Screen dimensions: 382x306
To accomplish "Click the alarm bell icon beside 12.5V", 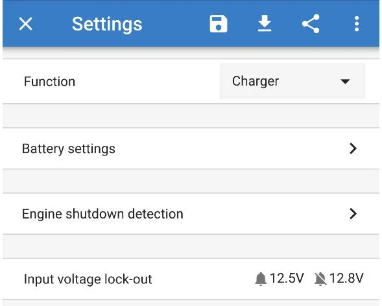I will [261, 279].
